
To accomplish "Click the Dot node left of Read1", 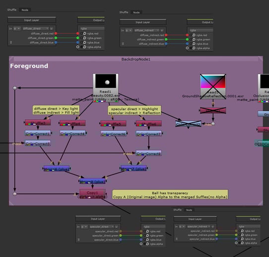I will (15, 88).
